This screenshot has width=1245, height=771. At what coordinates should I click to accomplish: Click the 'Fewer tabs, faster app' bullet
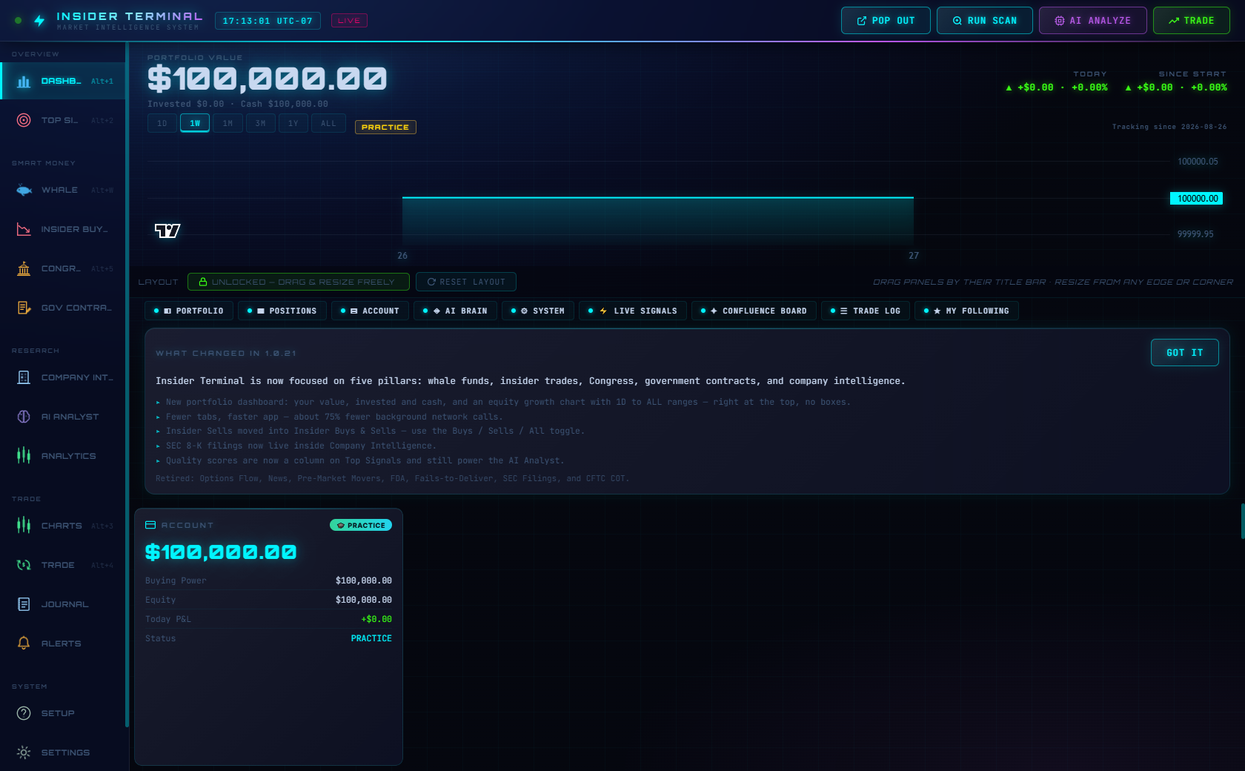(x=329, y=417)
